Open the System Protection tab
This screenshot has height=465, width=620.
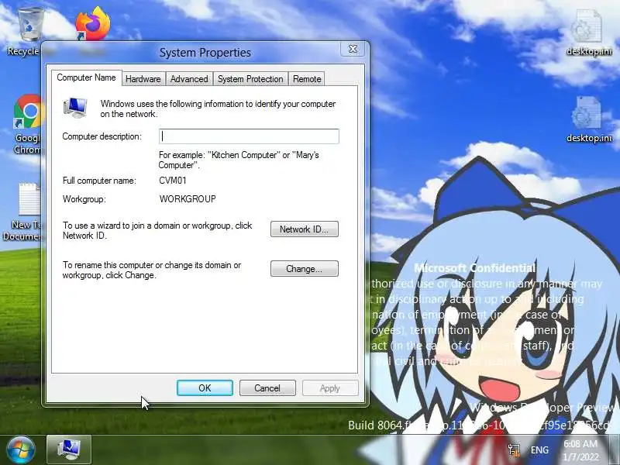250,79
